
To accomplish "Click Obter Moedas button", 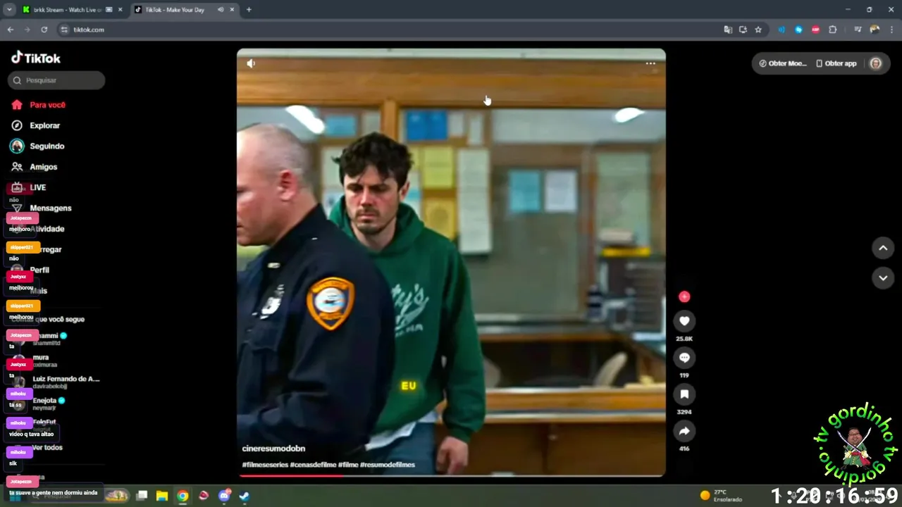I will (782, 63).
